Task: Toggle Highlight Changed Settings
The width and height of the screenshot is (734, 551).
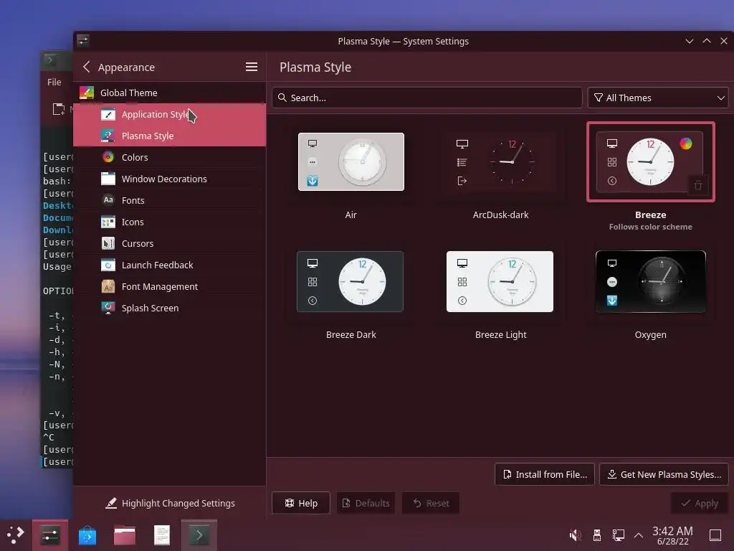Action: (x=169, y=503)
